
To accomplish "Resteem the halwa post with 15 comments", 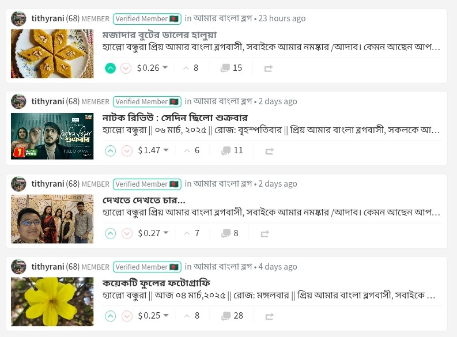I will pos(269,69).
